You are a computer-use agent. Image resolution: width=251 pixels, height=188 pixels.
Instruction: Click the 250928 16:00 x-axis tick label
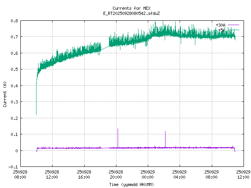84,174
